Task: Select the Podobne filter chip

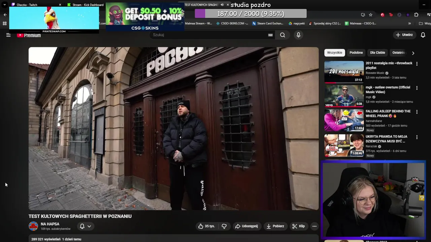Action: pos(356,53)
